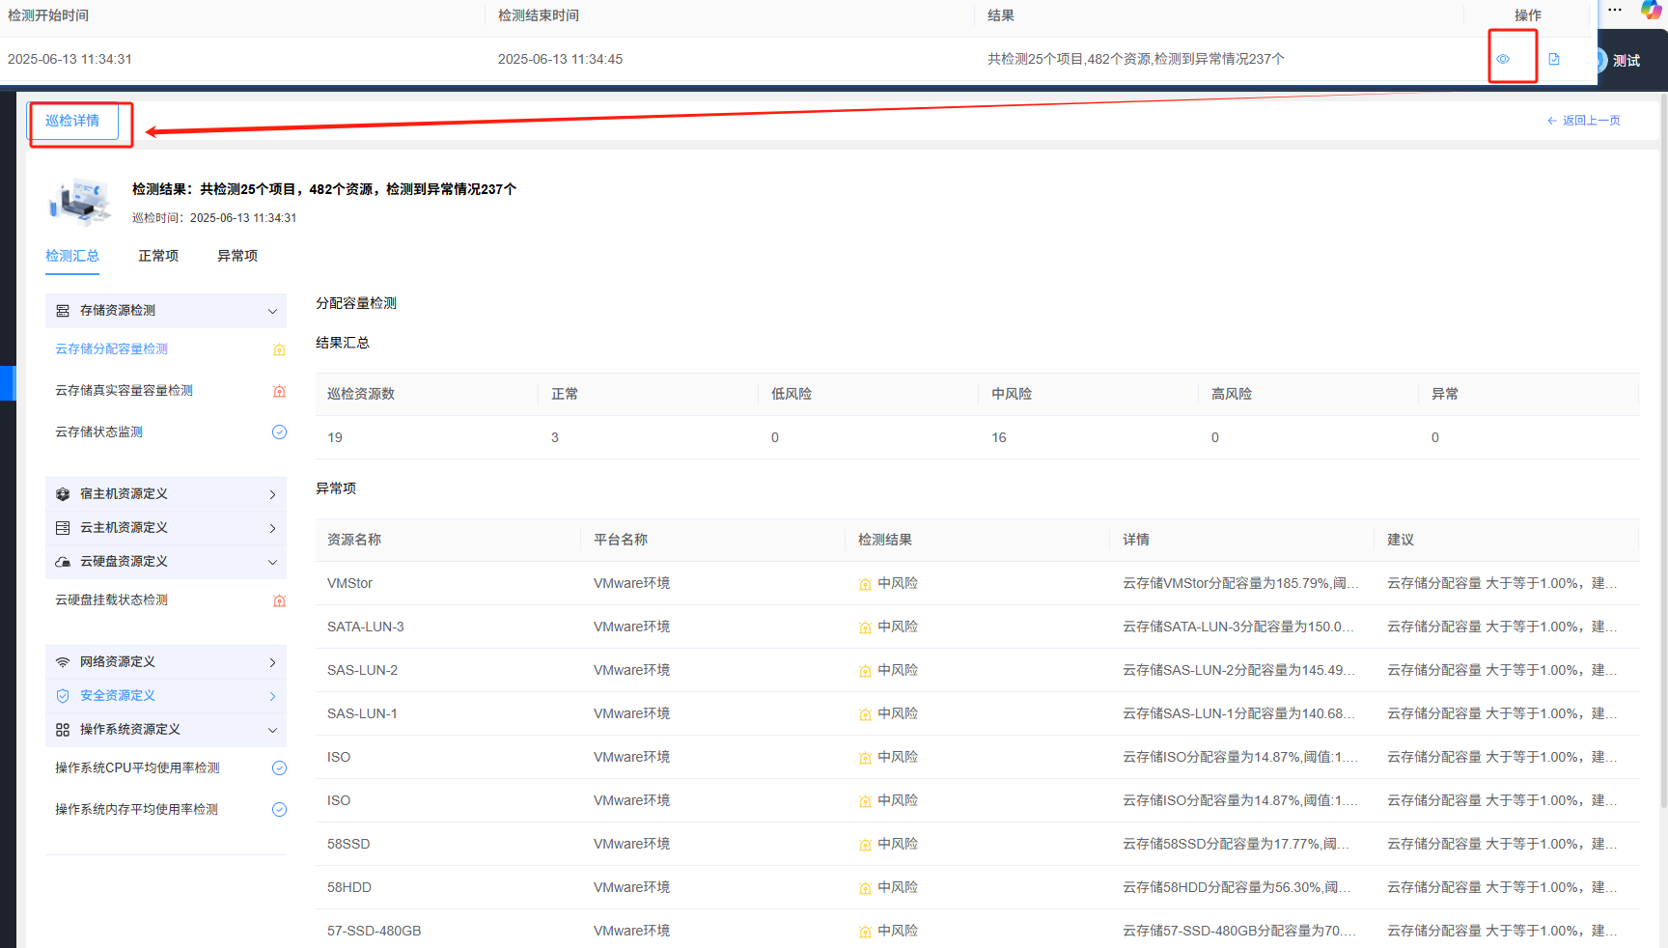Click the 云主机资源定义 server icon
1668x948 pixels.
tap(63, 528)
